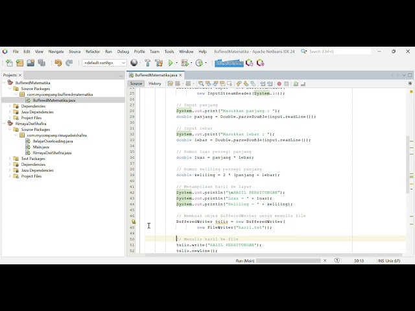The image size is (415, 311).
Task: Click the New File toolbar icon
Action: pos(9,63)
